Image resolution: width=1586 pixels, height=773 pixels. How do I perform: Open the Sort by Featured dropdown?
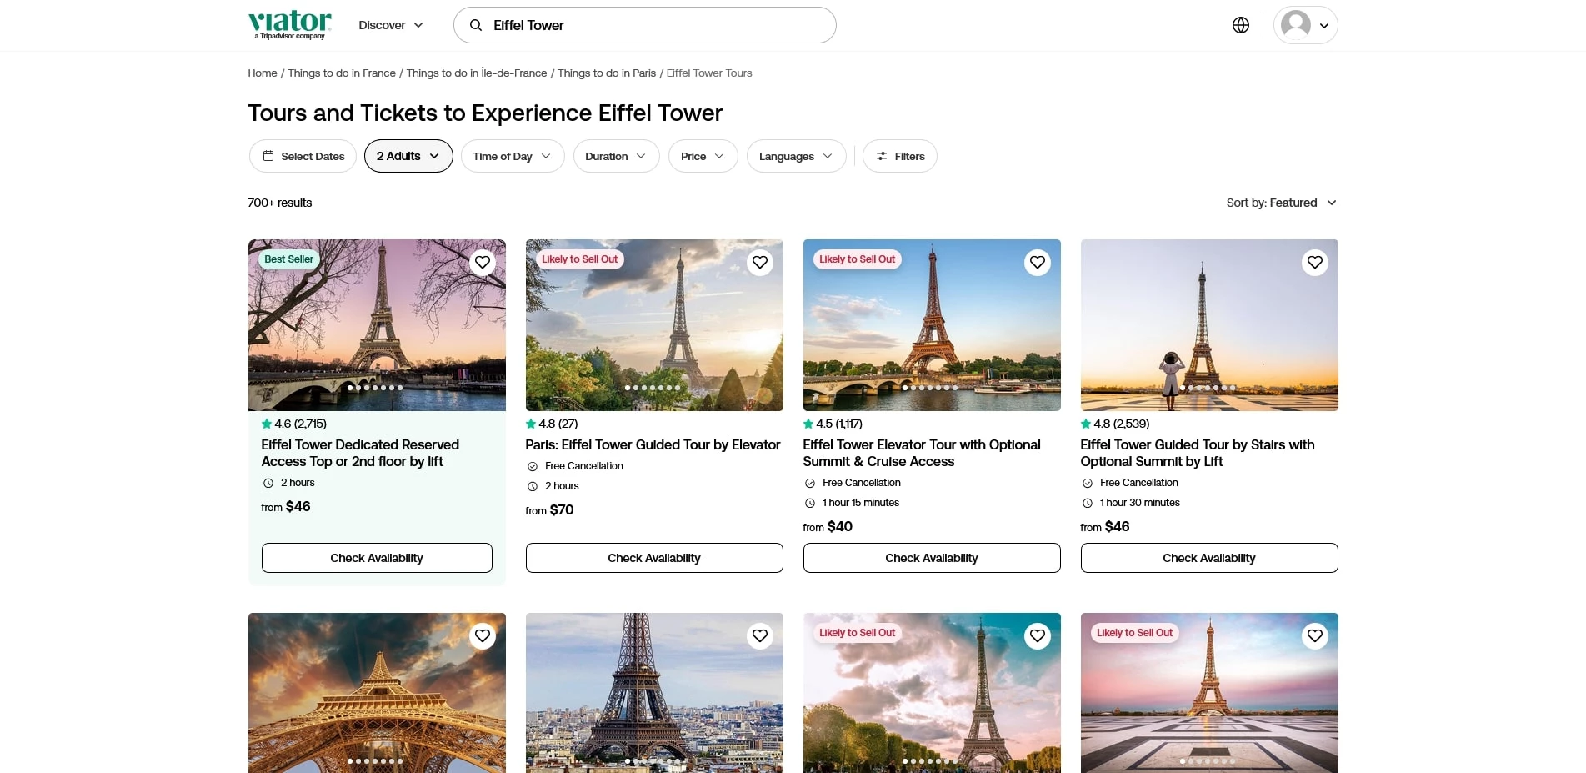coord(1281,203)
